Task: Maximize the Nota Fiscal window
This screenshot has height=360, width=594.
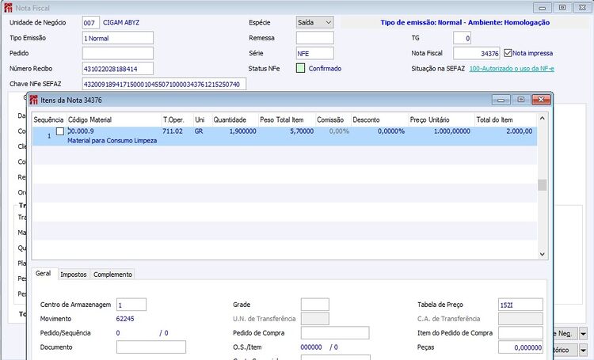Action: (562, 8)
